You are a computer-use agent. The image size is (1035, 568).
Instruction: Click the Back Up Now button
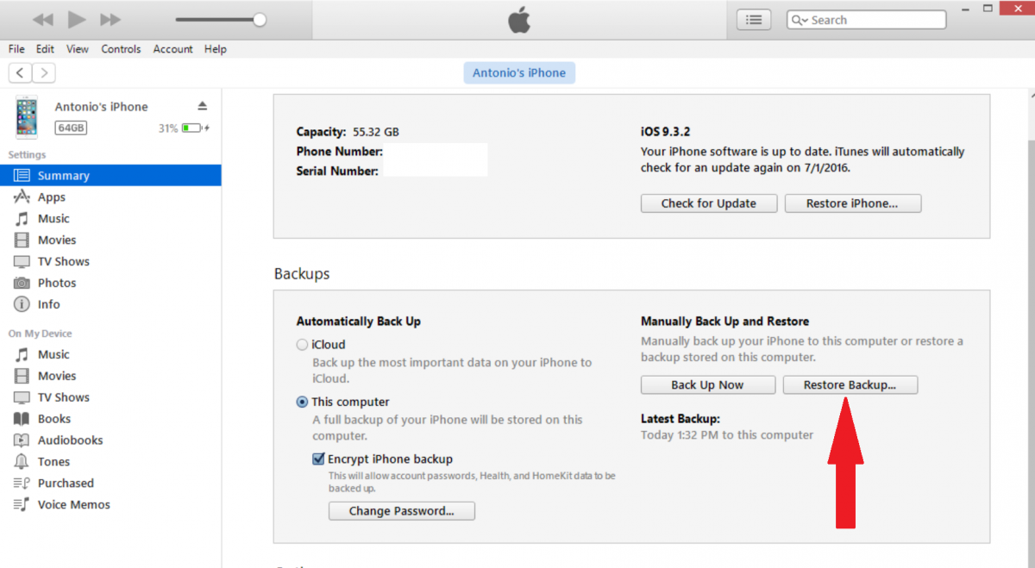coord(707,385)
